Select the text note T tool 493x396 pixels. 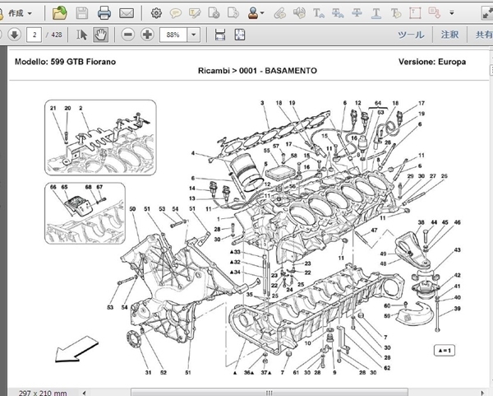[395, 13]
